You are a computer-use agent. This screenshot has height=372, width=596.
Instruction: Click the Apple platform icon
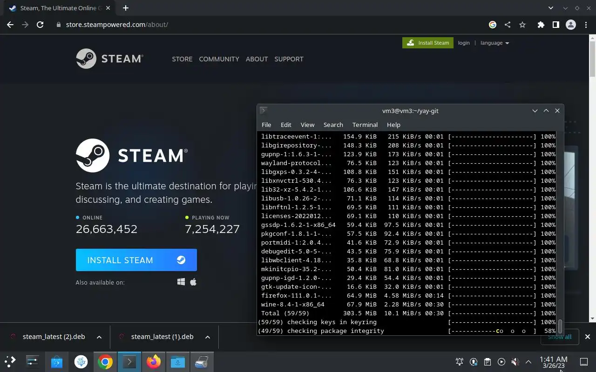[193, 282]
